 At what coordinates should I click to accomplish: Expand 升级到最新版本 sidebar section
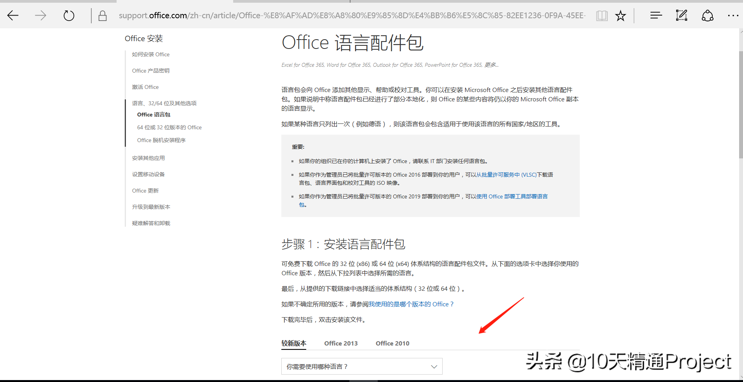[x=151, y=207]
